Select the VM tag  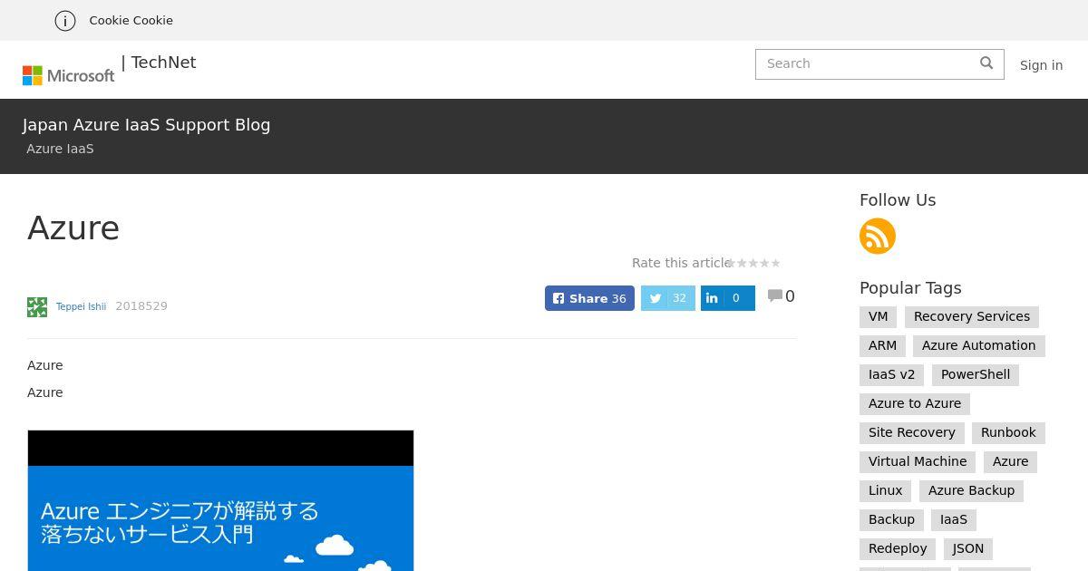click(x=878, y=316)
